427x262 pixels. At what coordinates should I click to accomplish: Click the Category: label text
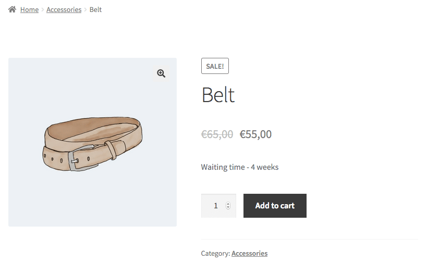tap(215, 254)
